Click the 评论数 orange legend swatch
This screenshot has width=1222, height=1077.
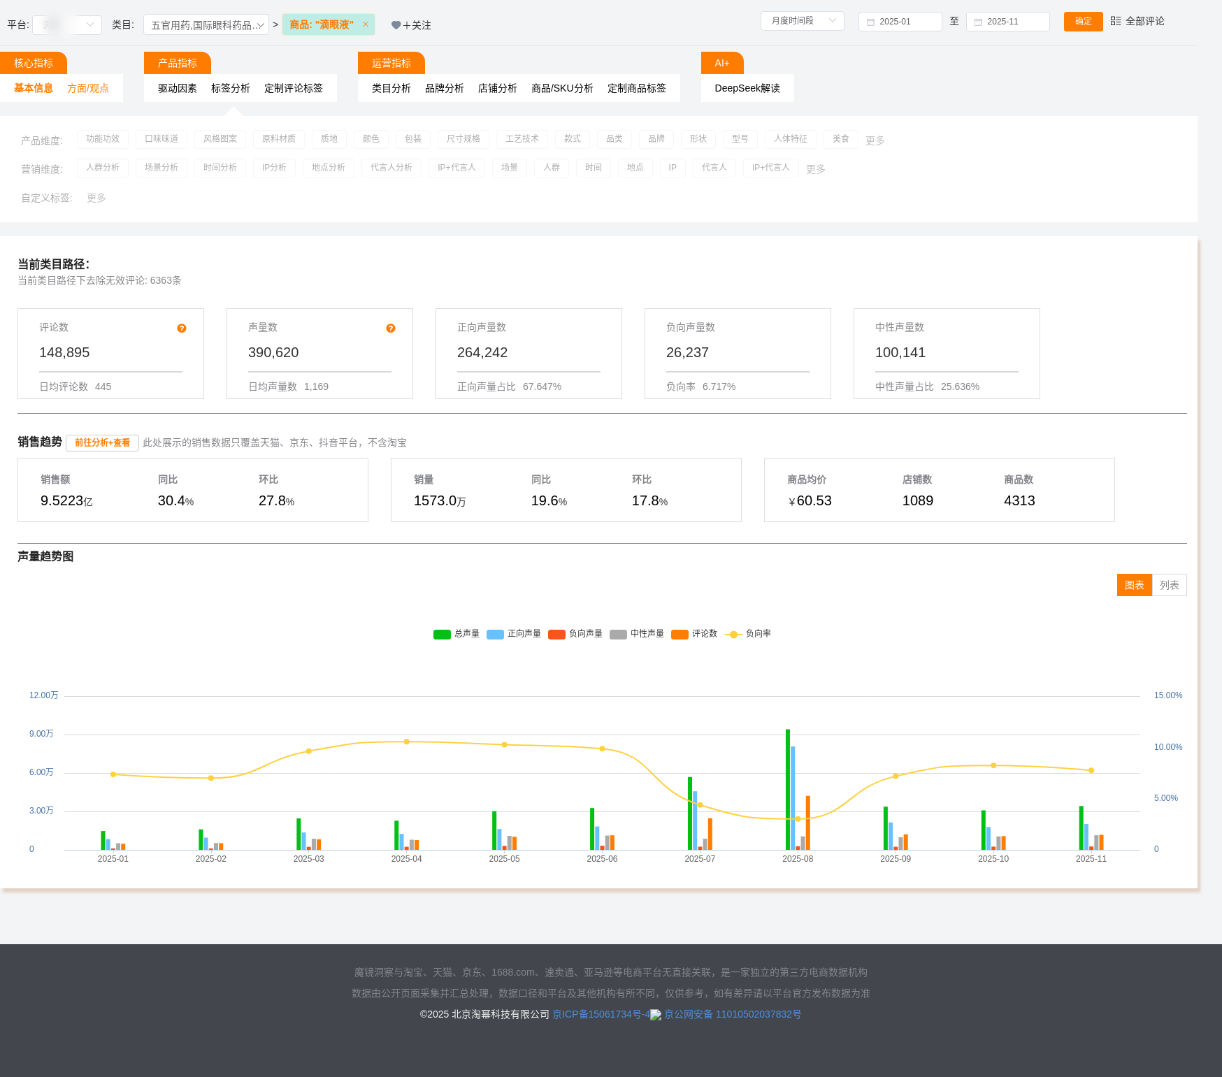[680, 634]
